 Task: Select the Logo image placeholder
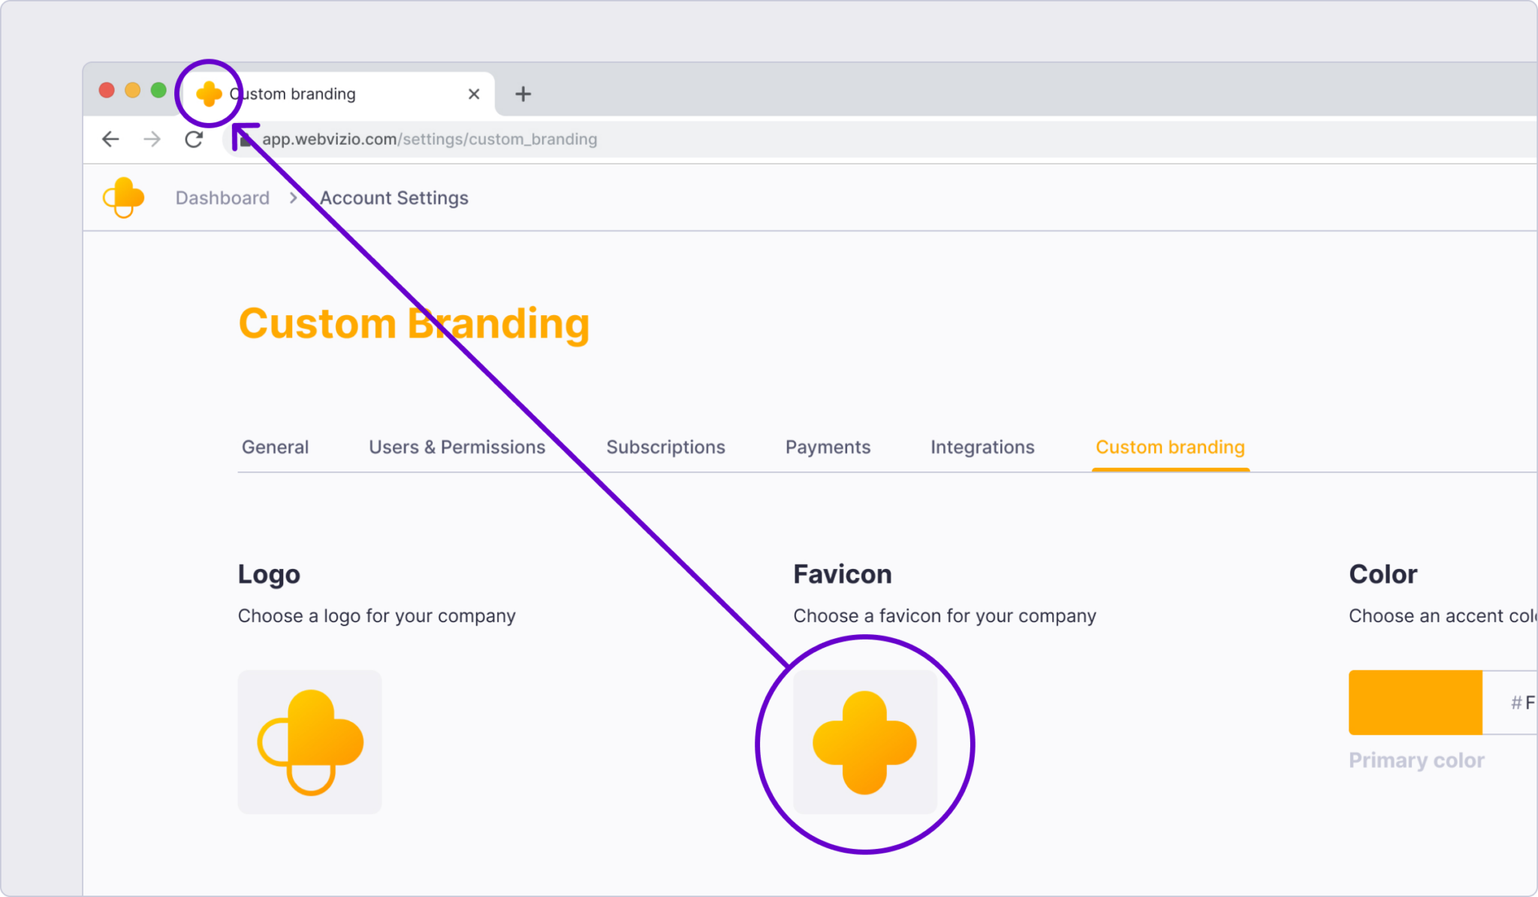[309, 742]
